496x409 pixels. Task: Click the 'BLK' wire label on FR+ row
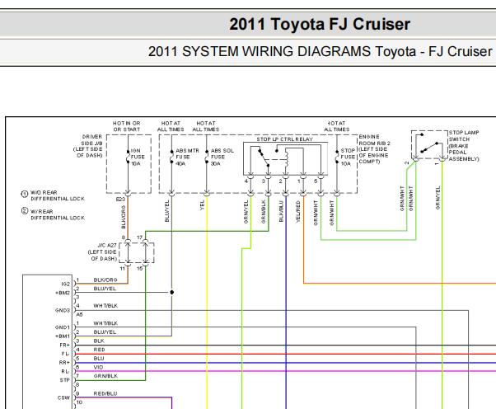point(99,341)
